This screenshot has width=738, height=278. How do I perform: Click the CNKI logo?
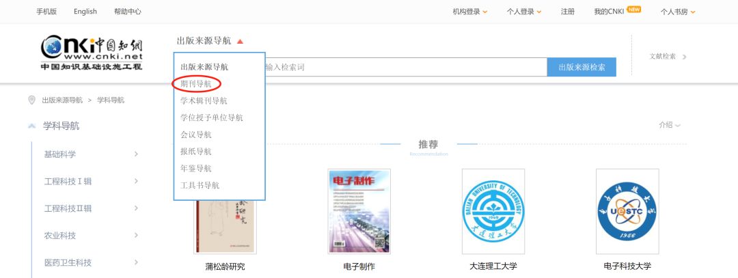[92, 52]
